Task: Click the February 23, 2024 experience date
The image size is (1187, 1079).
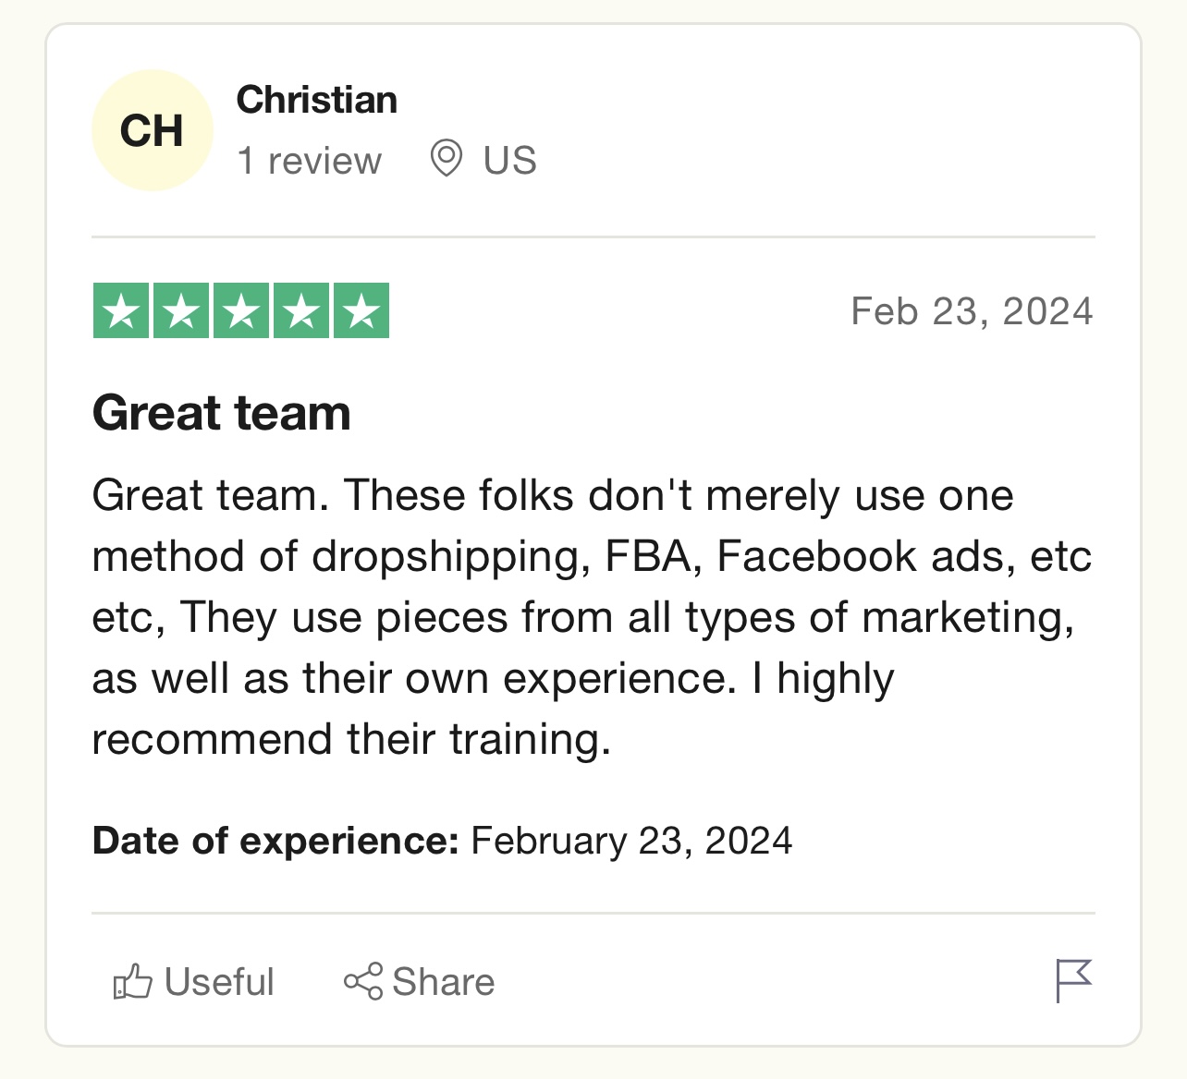Action: [631, 841]
